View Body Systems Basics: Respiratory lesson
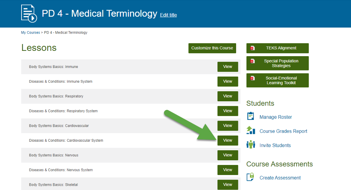 (x=228, y=96)
